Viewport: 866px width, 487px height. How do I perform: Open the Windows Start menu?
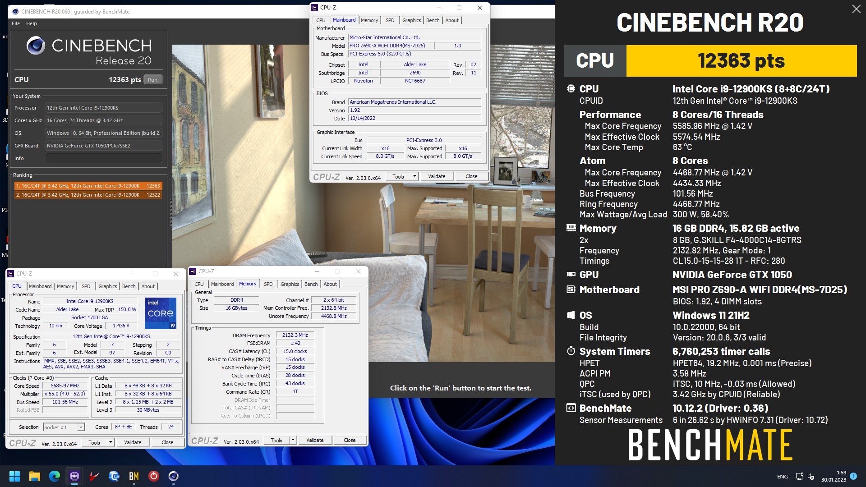tap(14, 476)
